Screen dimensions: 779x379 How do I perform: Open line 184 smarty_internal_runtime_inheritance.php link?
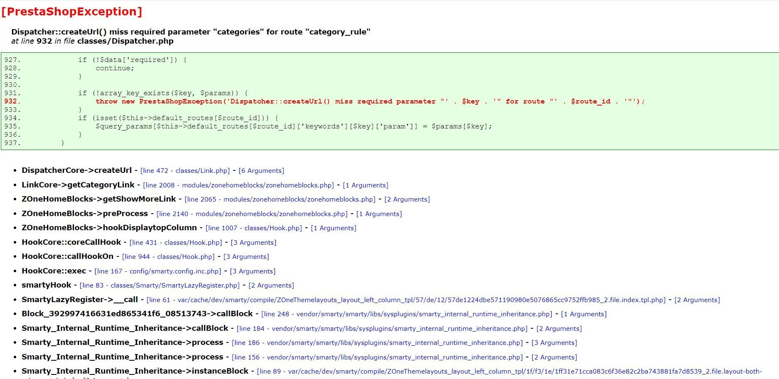coord(382,329)
